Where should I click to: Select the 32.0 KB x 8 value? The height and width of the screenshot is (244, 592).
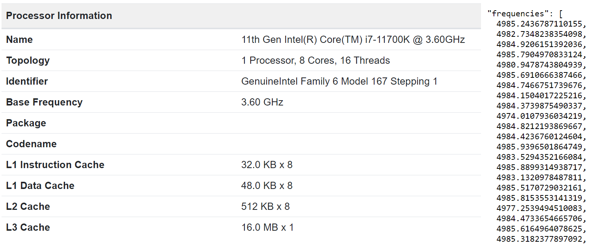tap(267, 165)
